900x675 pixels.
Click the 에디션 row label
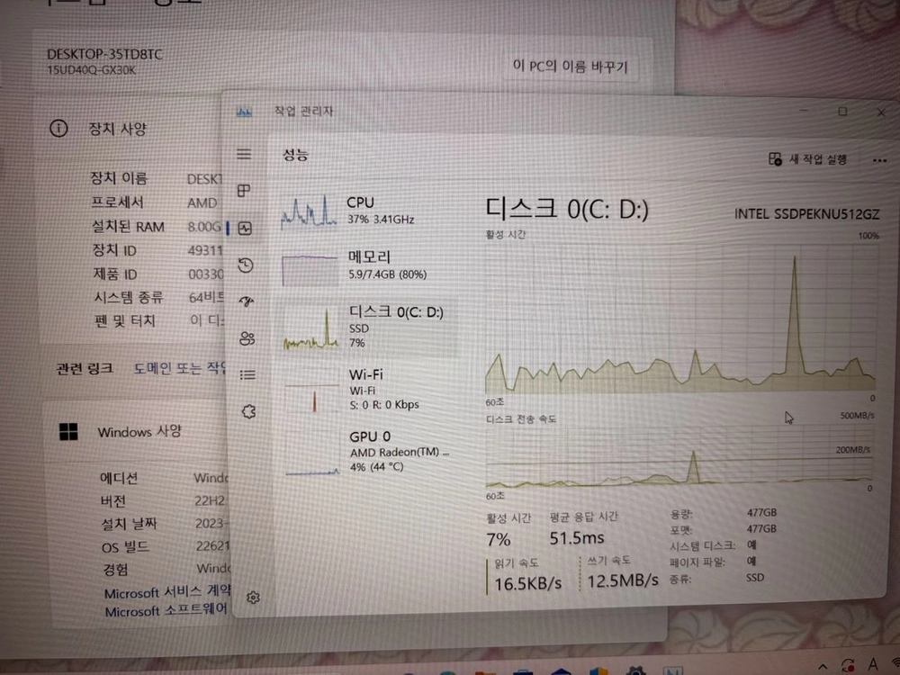point(119,478)
